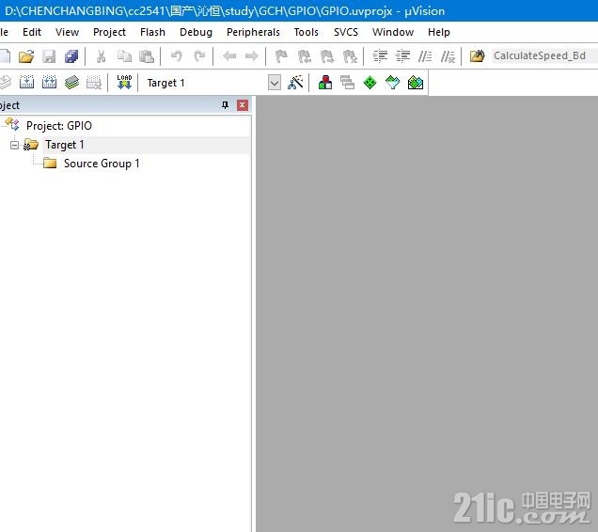Collapse the Target 1 tree node

pyautogui.click(x=14, y=145)
